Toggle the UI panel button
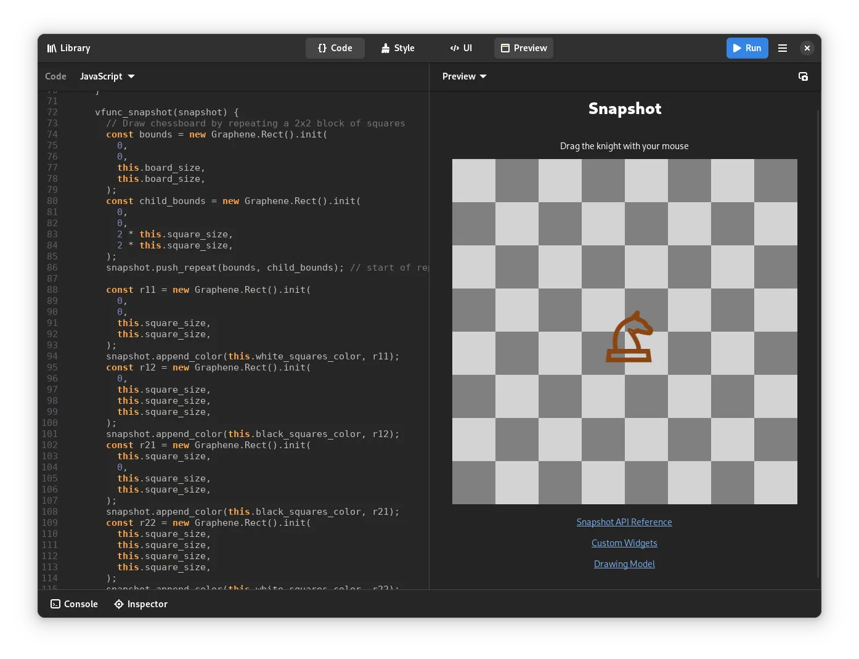The image size is (859, 659). 461,48
